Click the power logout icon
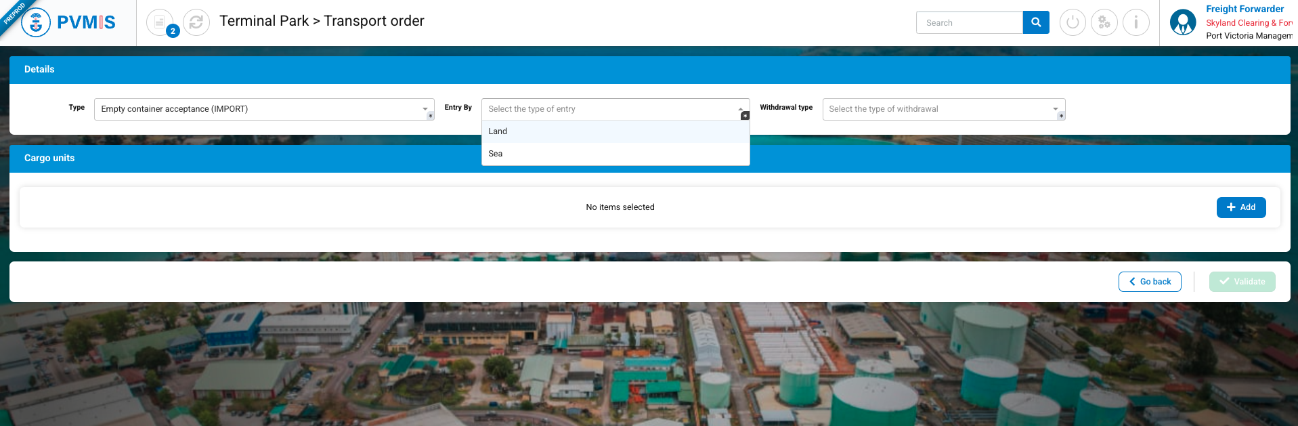This screenshot has height=426, width=1298. 1072,22
